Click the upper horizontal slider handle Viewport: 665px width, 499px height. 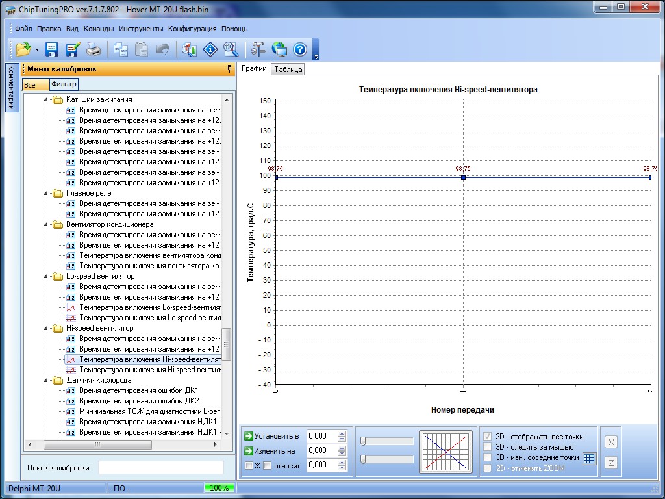point(363,441)
